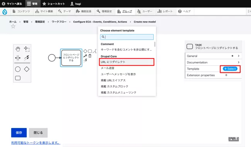Viewport: 251px width, 147px height.
Task: Click the 保存 button
Action: coord(19,133)
